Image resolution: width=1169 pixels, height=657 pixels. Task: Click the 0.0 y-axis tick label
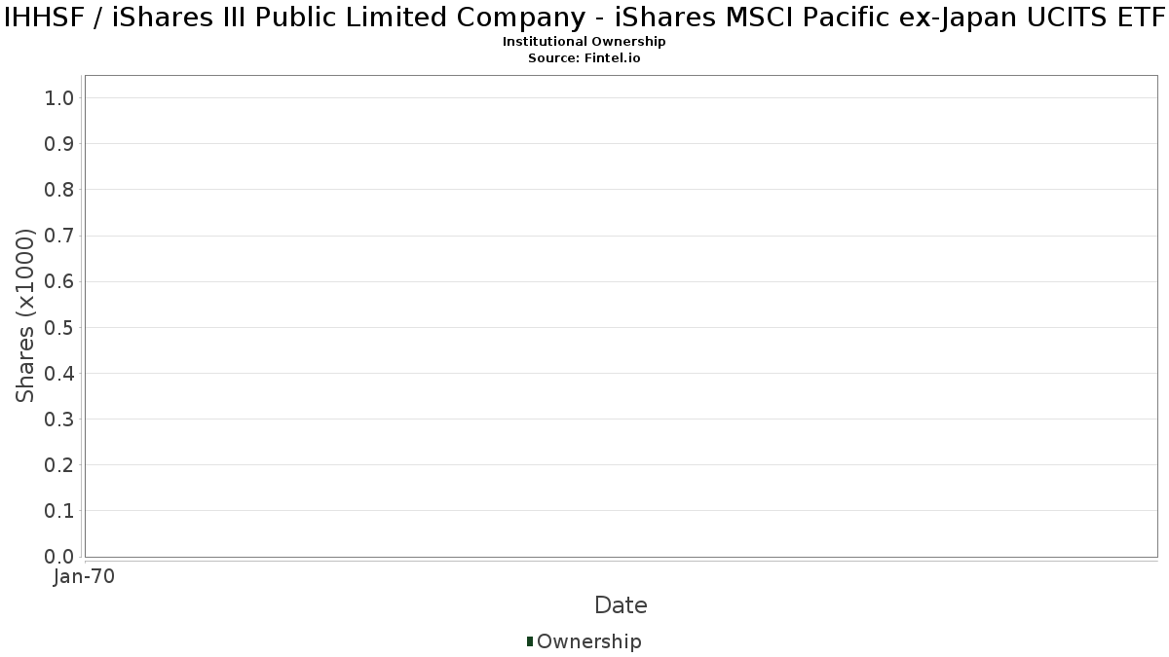(x=59, y=557)
